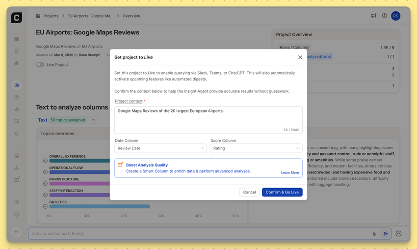
Task: Click the bell notifications icon in sidebar
Action: pos(17,134)
